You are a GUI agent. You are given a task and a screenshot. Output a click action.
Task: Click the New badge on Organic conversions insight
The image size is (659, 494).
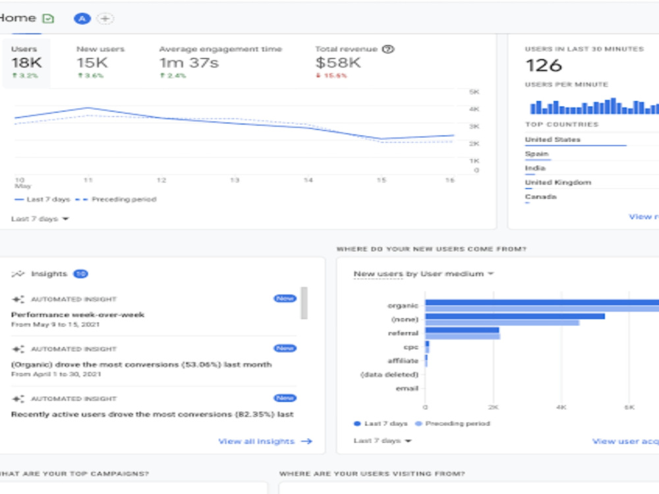[x=285, y=348]
